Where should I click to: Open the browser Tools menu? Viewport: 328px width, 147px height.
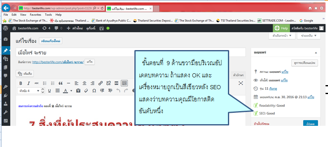(48, 15)
